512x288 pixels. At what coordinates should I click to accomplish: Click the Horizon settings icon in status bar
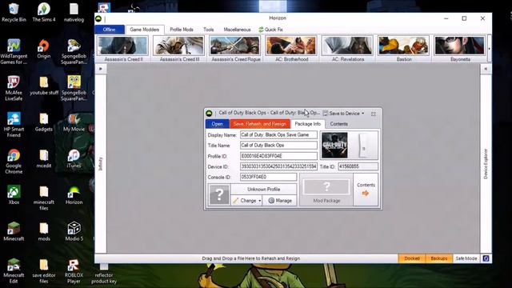point(486,258)
